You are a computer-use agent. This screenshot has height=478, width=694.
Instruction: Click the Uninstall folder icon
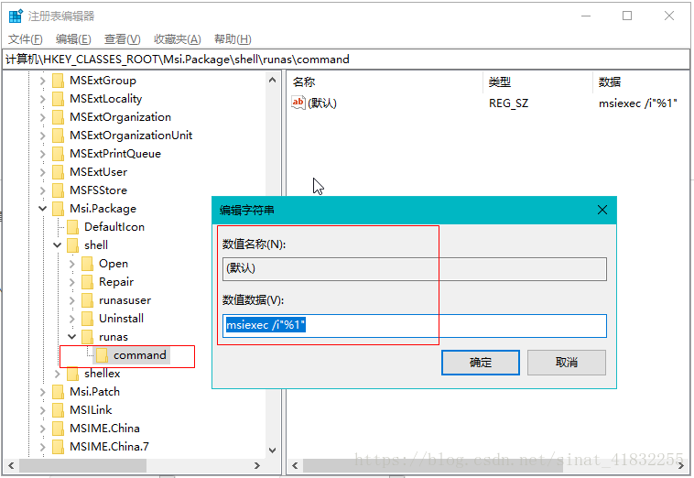[x=87, y=319]
